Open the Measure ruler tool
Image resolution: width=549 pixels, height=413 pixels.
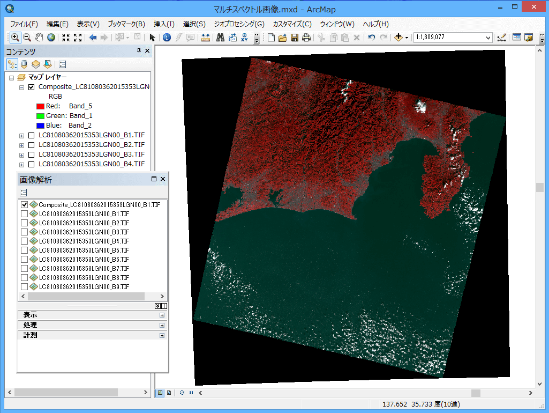click(206, 38)
